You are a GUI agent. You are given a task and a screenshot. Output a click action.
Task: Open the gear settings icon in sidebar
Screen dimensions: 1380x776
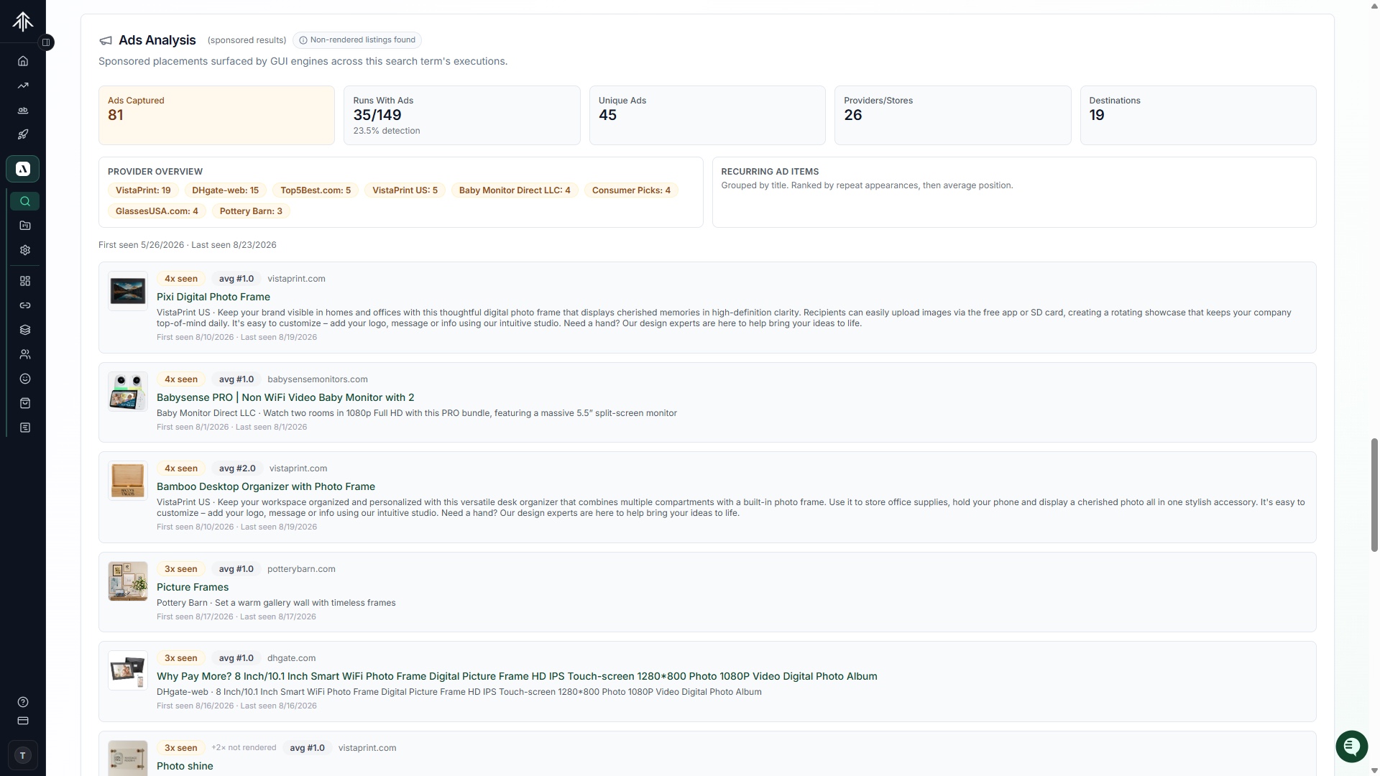coord(25,250)
